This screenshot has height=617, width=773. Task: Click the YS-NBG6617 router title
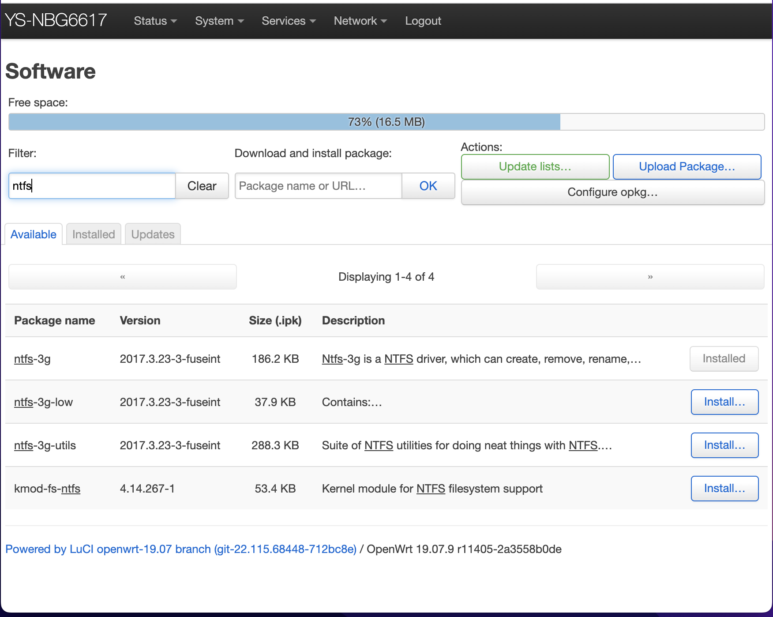pos(56,20)
